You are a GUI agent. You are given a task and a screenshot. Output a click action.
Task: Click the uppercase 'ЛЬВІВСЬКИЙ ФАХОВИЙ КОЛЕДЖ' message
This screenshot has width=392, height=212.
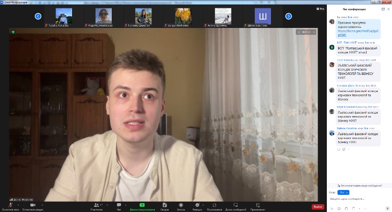tap(358, 71)
